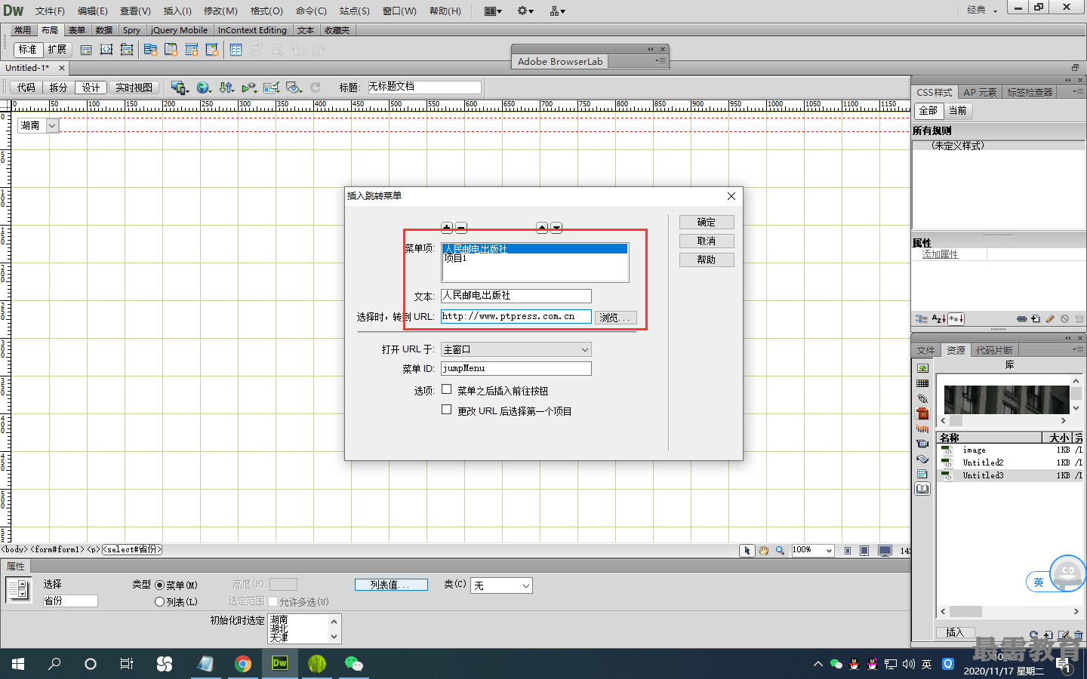This screenshot has height=679, width=1087.
Task: Open the multiscreen preview tool
Action: click(x=180, y=88)
